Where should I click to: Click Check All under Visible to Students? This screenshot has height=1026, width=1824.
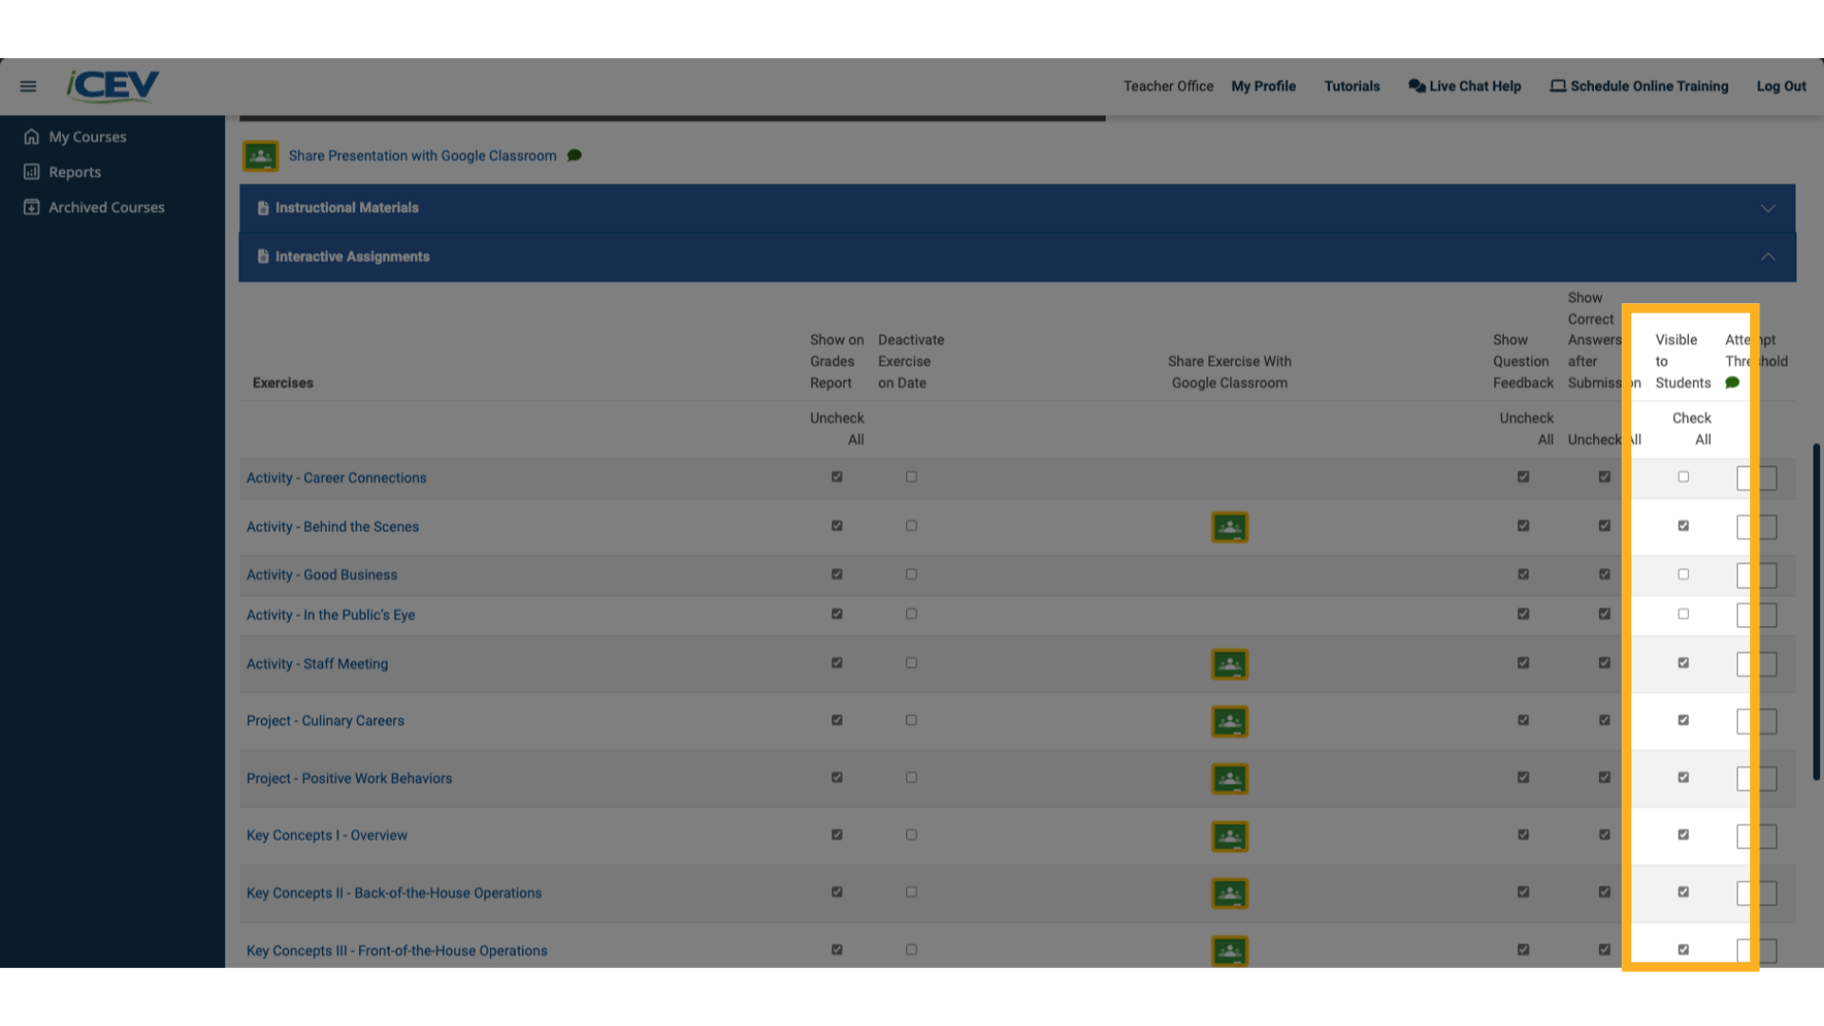1691,428
